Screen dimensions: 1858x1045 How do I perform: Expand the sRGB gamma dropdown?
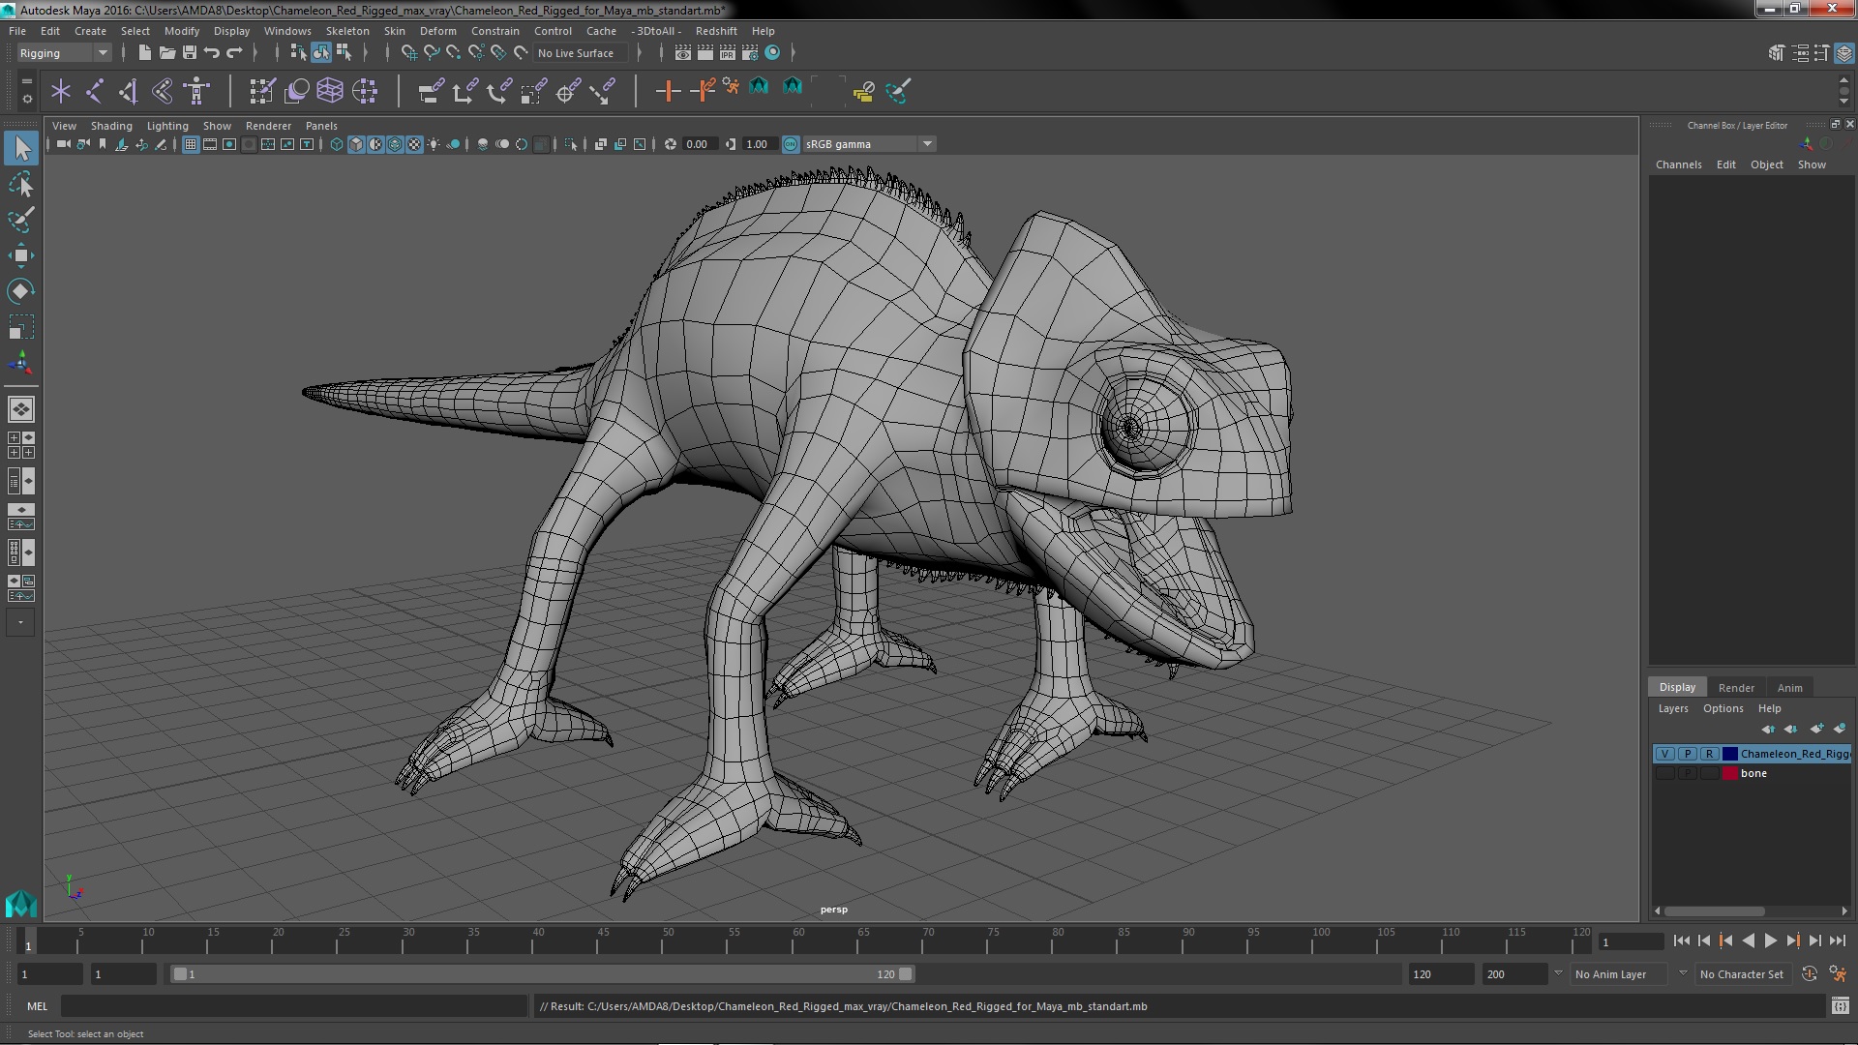pos(926,144)
